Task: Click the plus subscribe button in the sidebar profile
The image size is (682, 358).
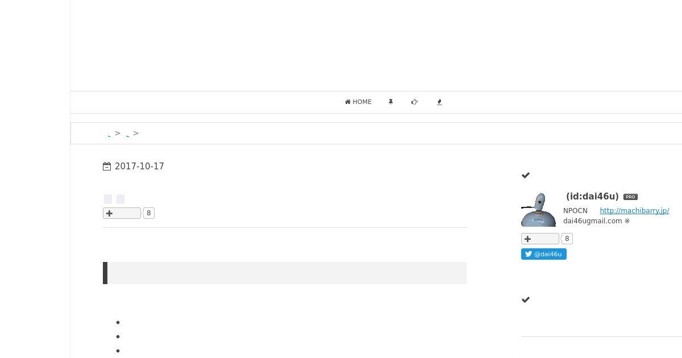Action: pyautogui.click(x=540, y=239)
